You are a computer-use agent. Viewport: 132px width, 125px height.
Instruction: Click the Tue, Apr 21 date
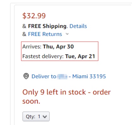[x=80, y=57]
